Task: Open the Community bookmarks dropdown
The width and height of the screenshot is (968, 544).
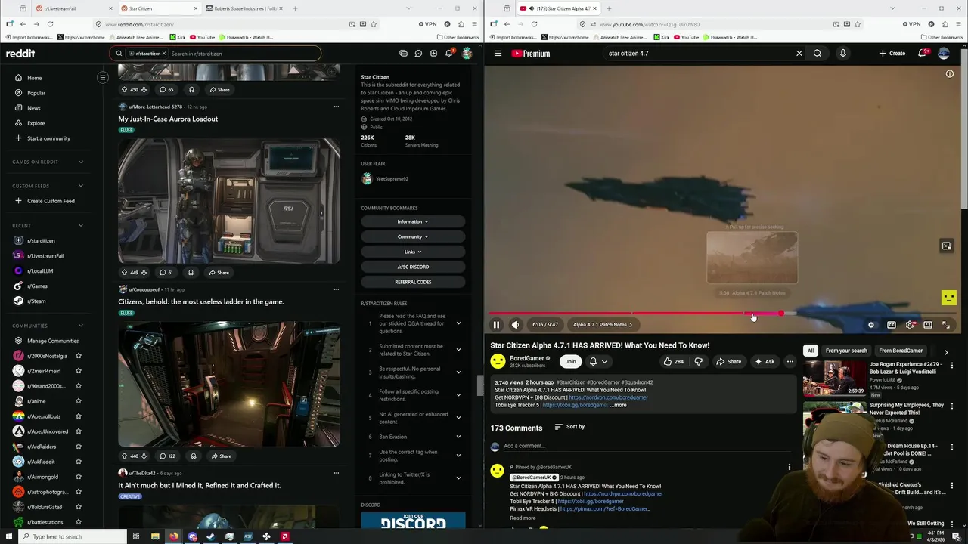Action: (x=413, y=236)
